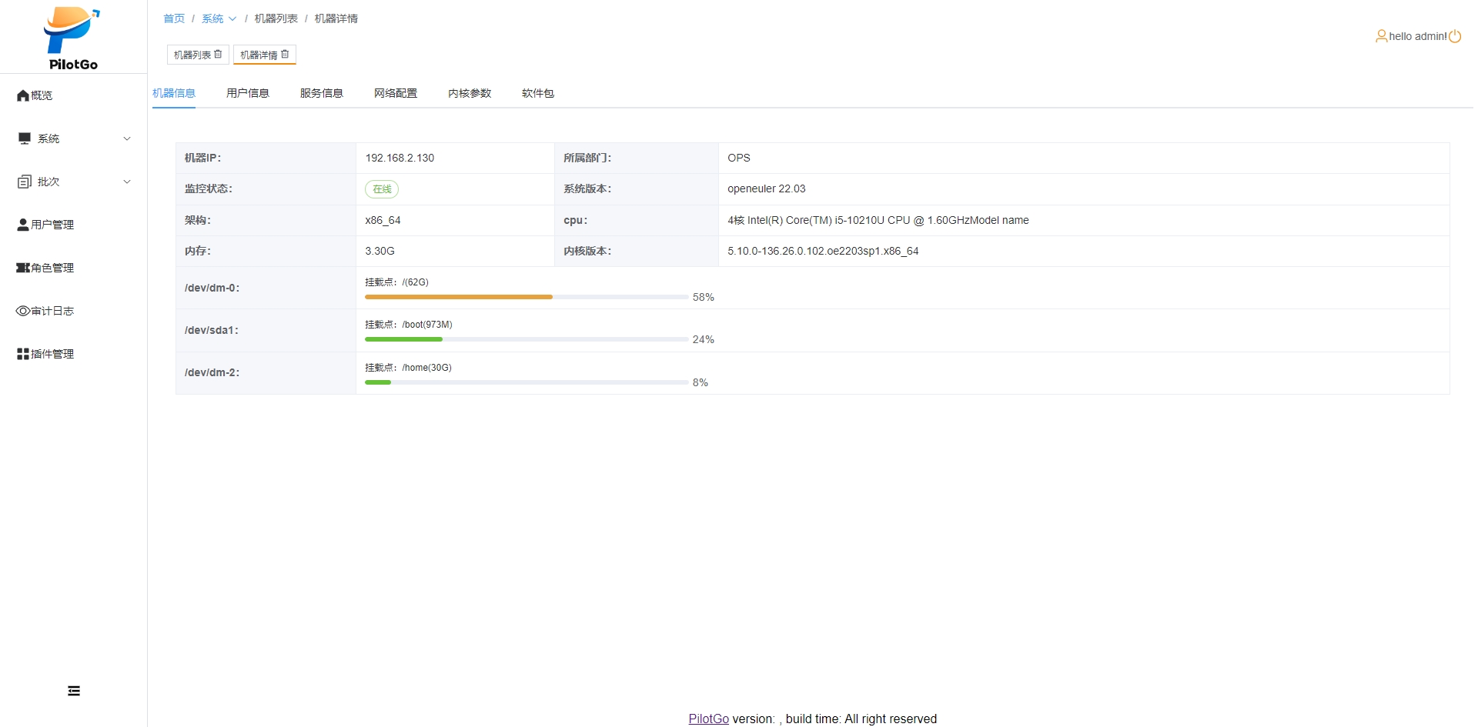Open 审计日志 eye icon

click(23, 311)
